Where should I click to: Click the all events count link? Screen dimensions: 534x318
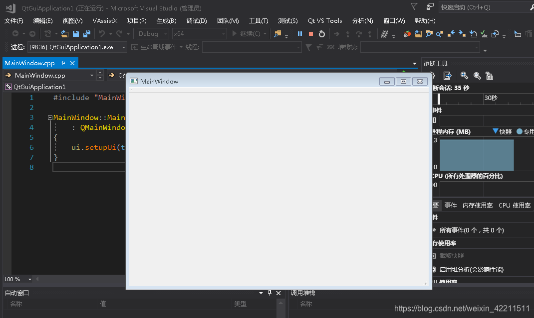pos(472,230)
